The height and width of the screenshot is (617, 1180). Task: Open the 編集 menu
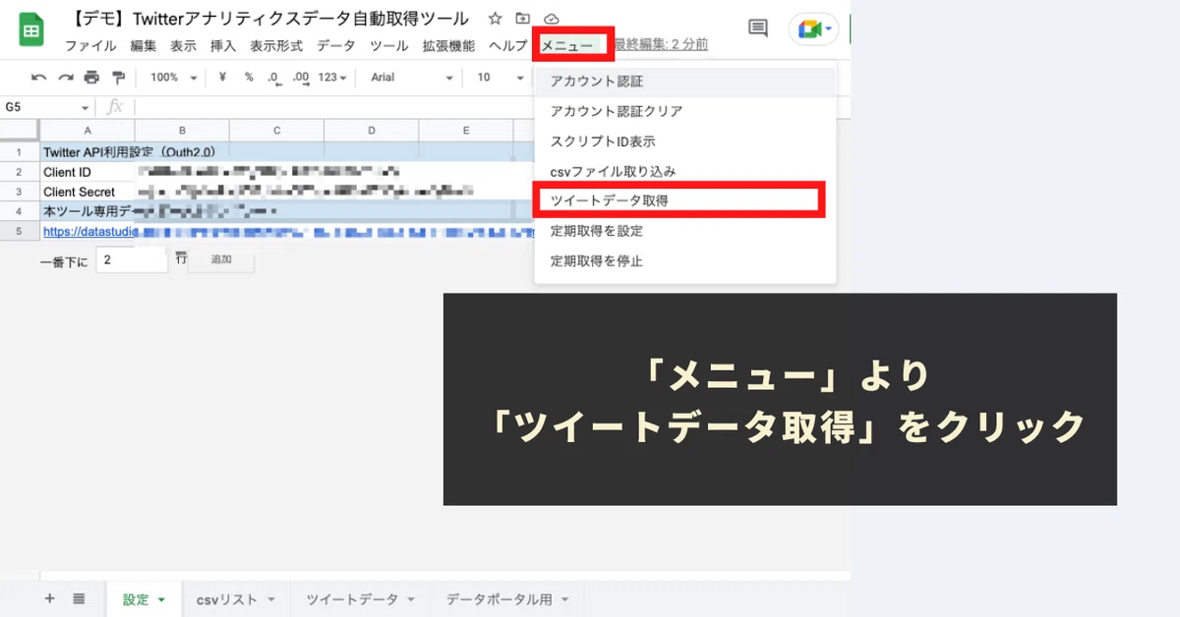click(x=143, y=45)
